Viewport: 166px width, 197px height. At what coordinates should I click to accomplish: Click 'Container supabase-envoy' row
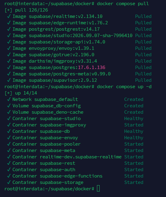click(x=75, y=138)
